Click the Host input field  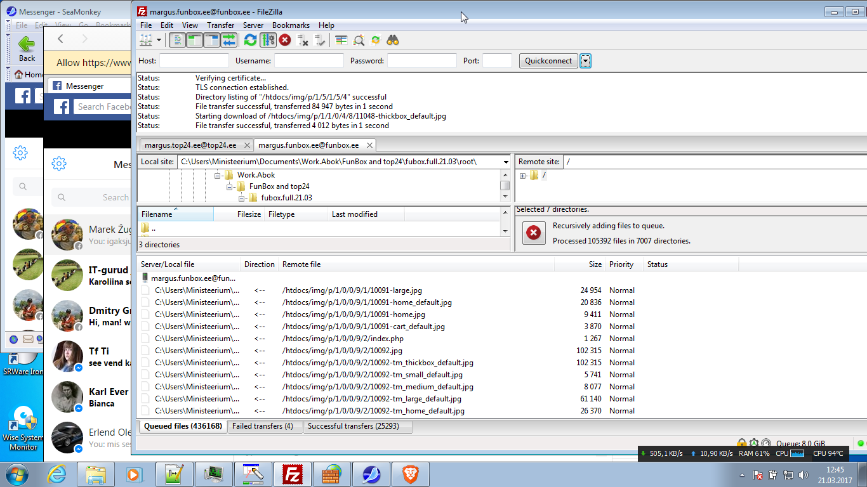click(194, 61)
